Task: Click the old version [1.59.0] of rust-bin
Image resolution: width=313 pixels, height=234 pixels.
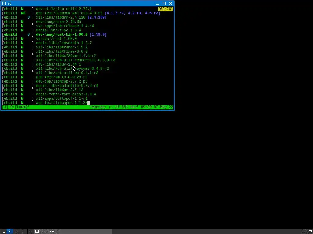Action: (x=98, y=34)
